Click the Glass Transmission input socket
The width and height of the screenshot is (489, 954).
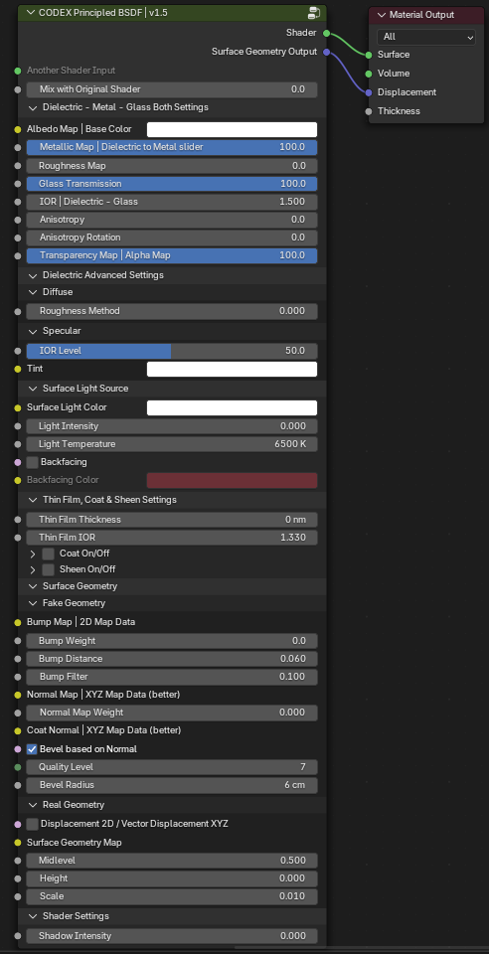click(x=18, y=184)
